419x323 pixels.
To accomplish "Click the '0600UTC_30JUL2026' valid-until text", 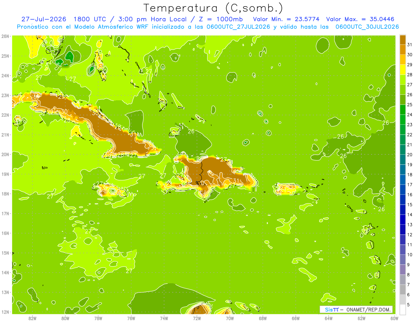I will tap(367, 27).
